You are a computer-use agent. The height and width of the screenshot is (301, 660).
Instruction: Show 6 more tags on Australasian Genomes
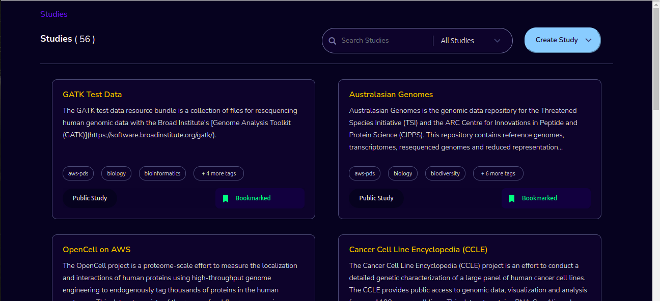498,173
